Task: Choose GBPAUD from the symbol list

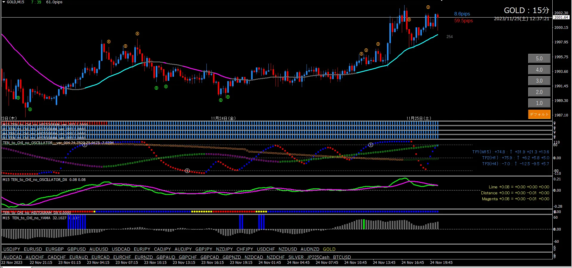Action: pyautogui.click(x=166, y=257)
